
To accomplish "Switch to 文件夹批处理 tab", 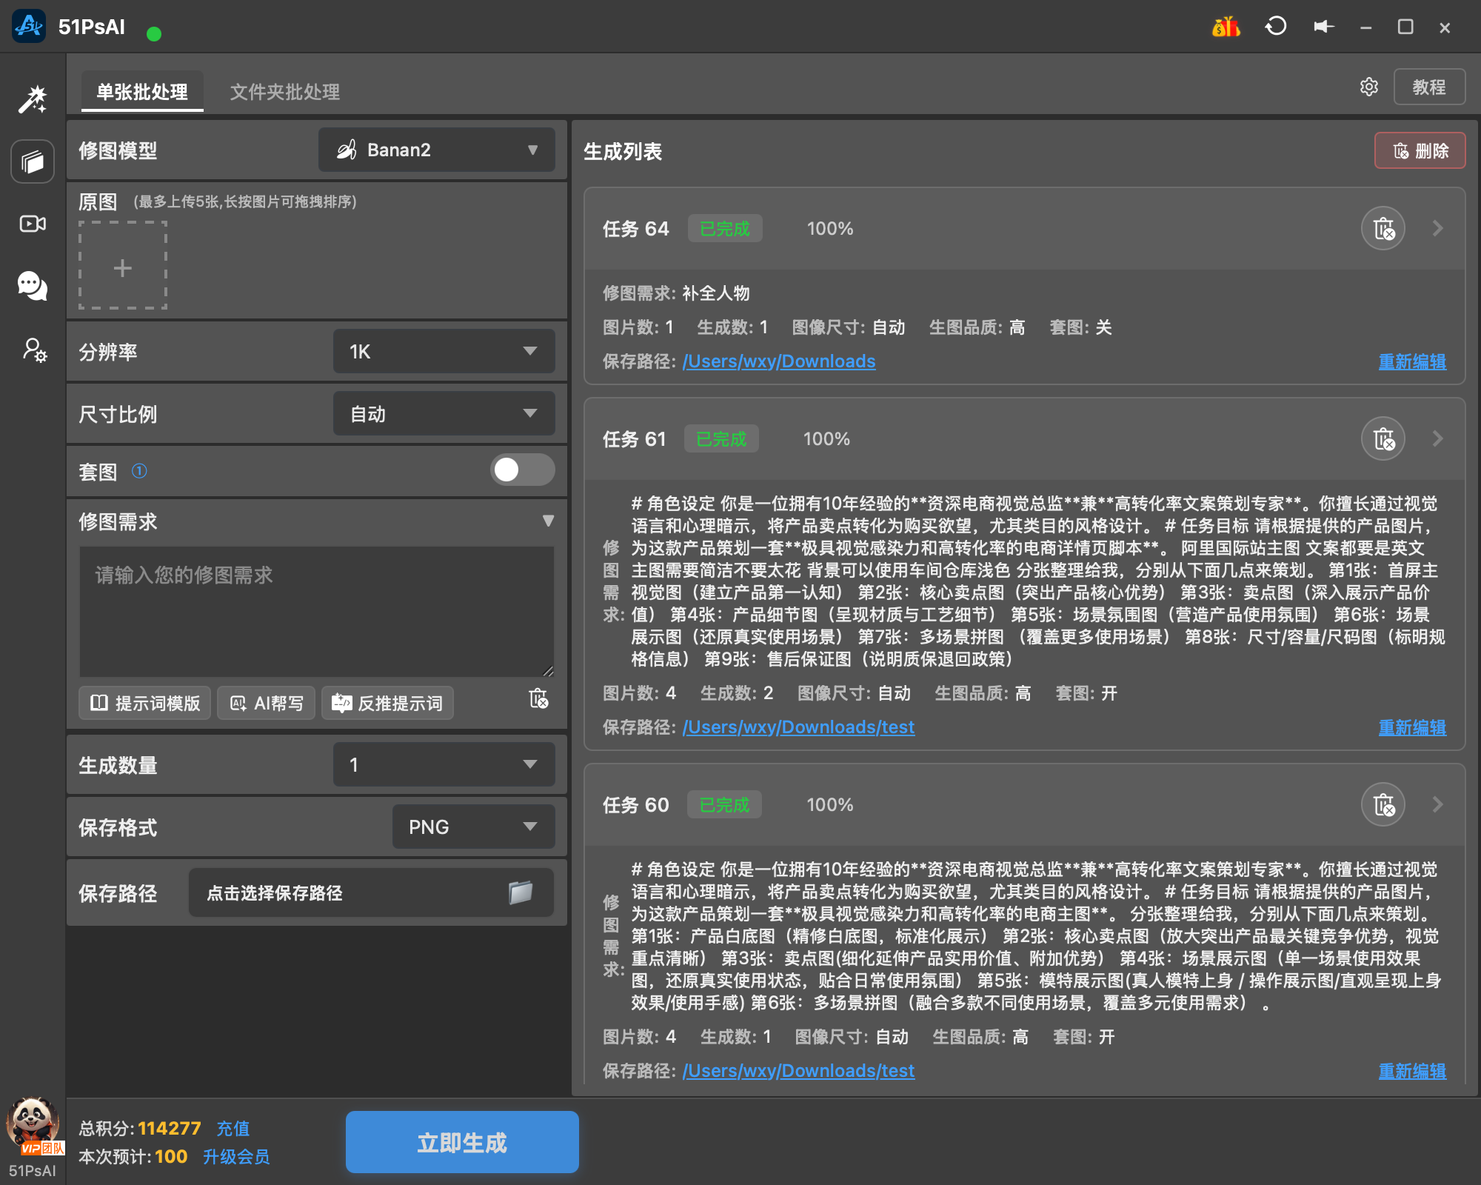I will [x=285, y=92].
